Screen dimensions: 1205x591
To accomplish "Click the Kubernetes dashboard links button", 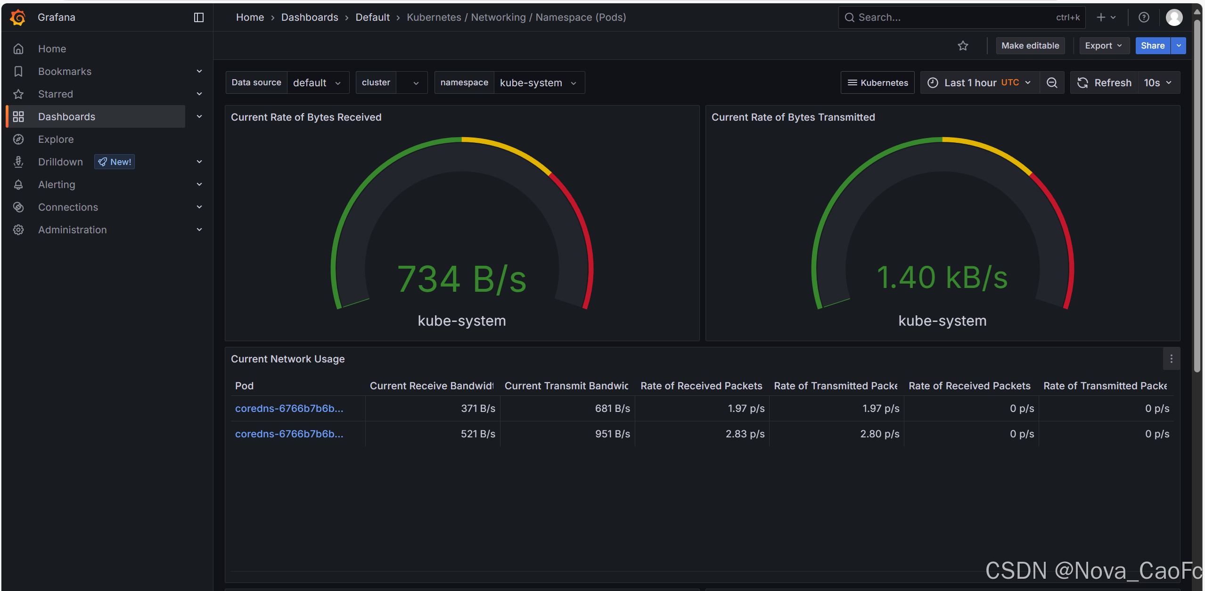I will pos(877,83).
